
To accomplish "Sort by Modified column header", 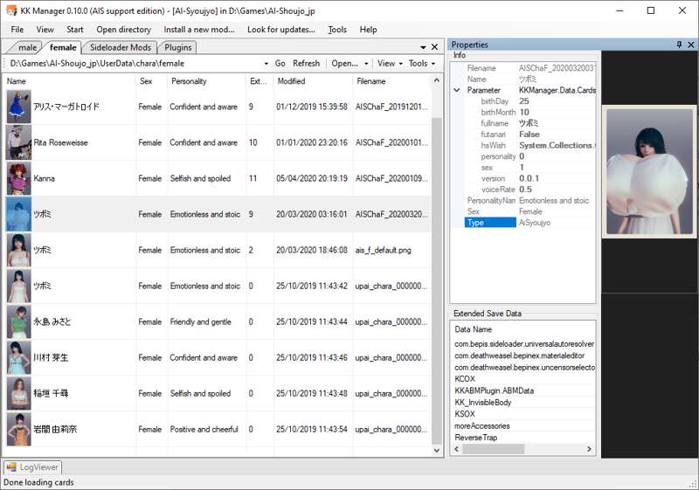I will tap(314, 81).
